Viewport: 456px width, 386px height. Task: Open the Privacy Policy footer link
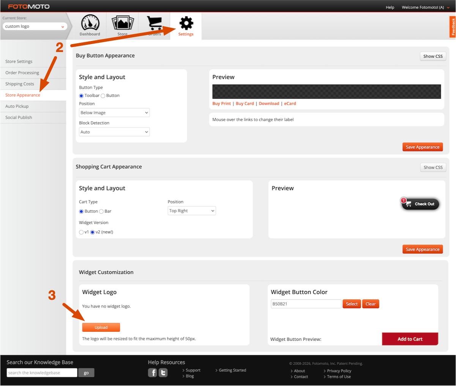click(x=339, y=371)
